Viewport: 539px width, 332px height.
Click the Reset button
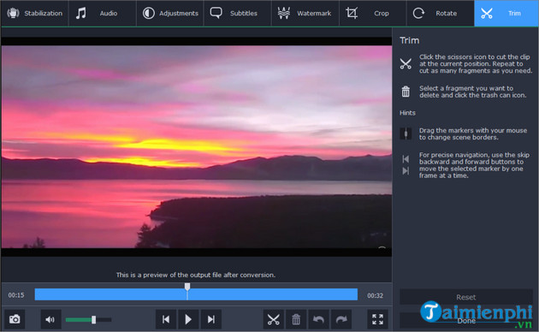[466, 297]
